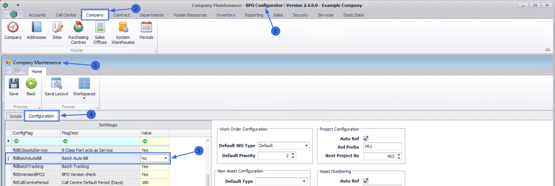Open Sales Offices icon
Viewport: 555px width, 186px height.
pos(100,27)
